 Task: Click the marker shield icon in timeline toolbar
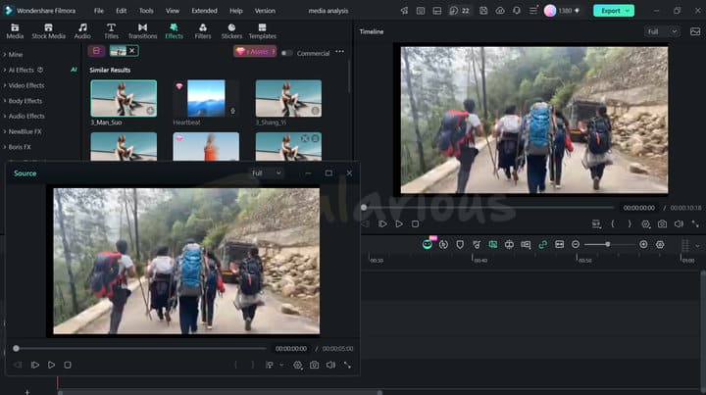coord(460,244)
